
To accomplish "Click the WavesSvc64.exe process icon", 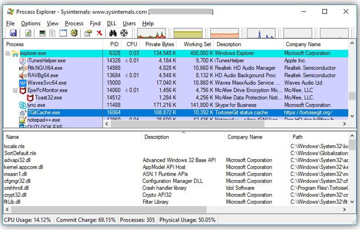I will coord(23,83).
